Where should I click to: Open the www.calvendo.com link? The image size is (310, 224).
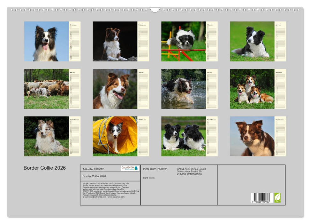click(x=117, y=197)
